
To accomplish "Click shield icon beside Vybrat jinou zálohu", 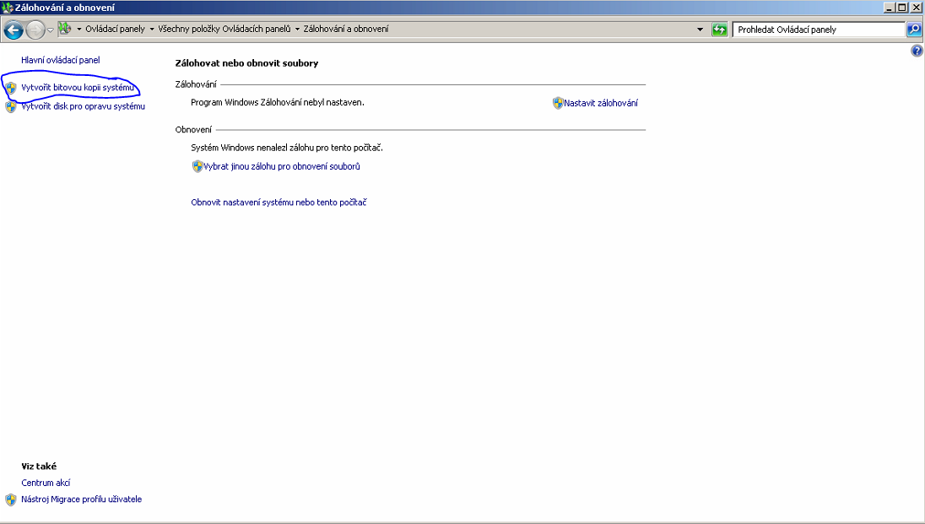I will 197,166.
